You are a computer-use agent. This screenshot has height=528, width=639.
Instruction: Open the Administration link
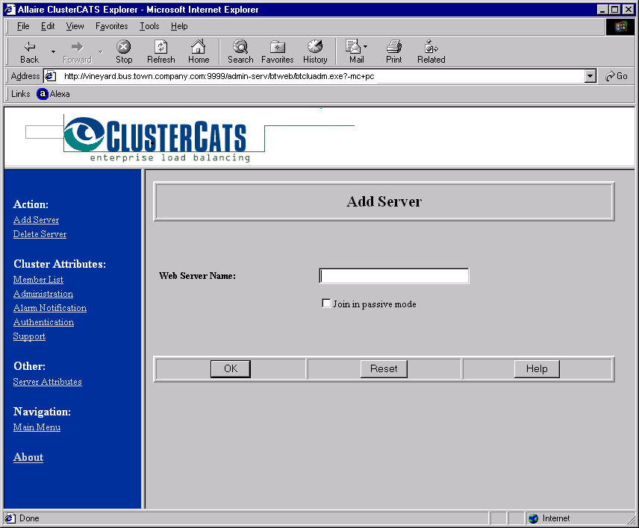pos(43,294)
